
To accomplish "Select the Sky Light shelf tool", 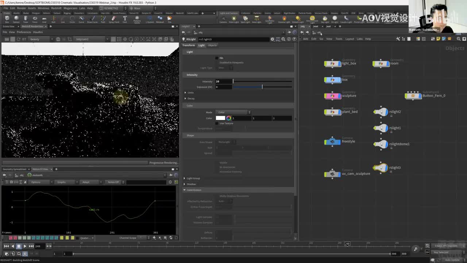I will pos(325,19).
